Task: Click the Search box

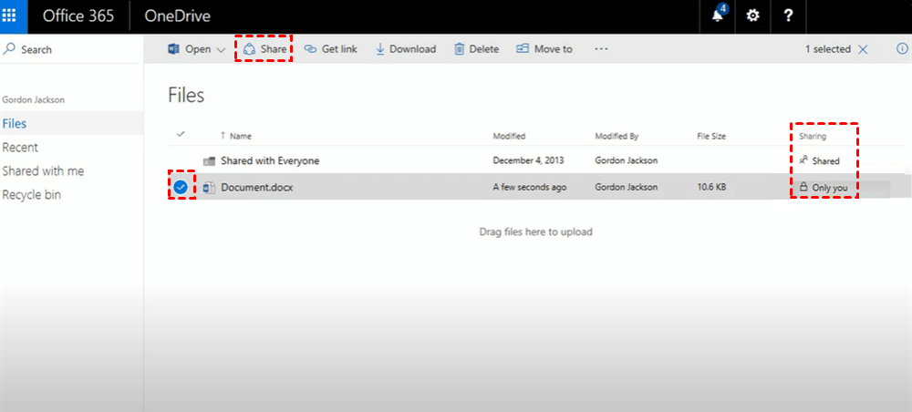Action: [70, 49]
